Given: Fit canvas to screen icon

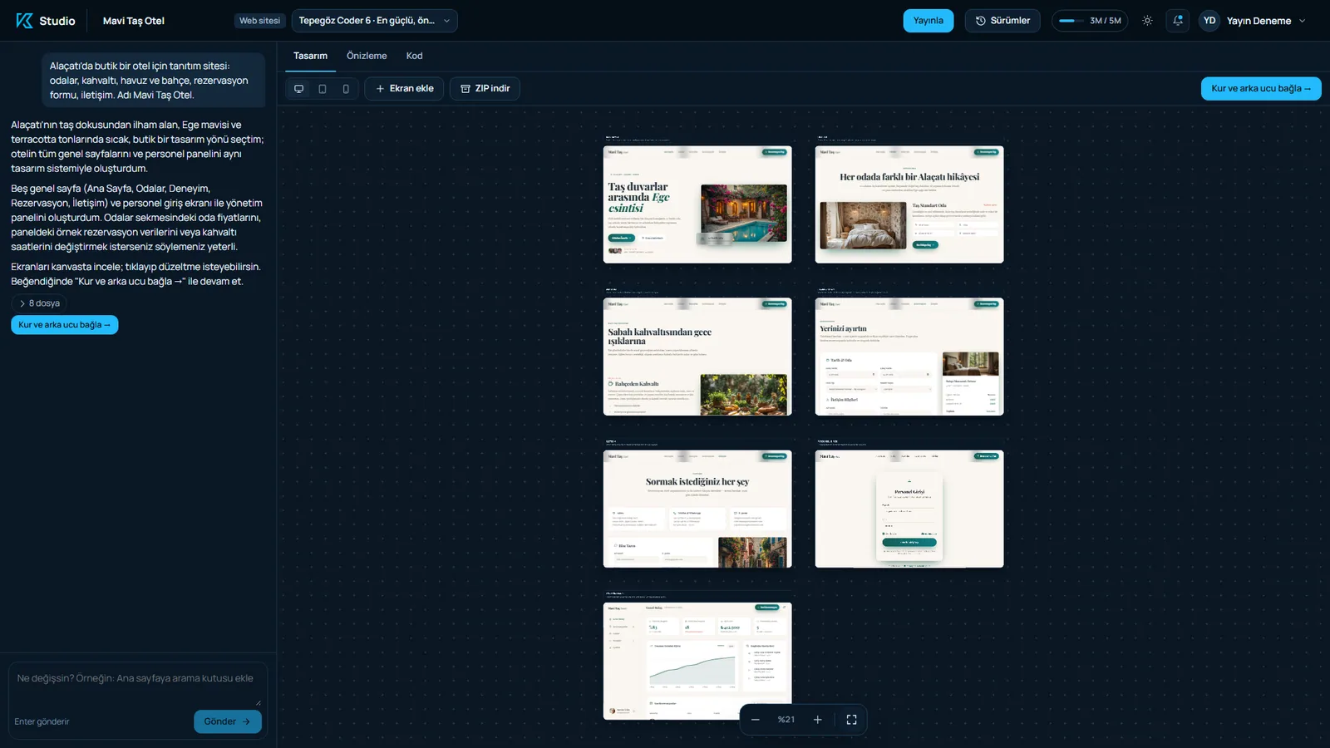Looking at the screenshot, I should tap(851, 720).
